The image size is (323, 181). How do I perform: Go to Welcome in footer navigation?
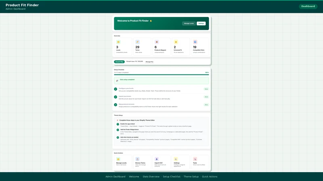134,177
